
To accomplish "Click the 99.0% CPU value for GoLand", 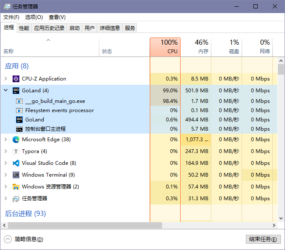I will 170,91.
